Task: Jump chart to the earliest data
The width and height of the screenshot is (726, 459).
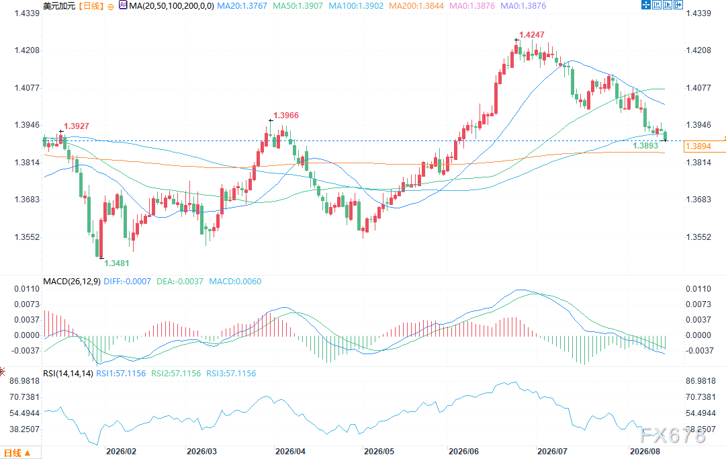Action: [x=657, y=5]
